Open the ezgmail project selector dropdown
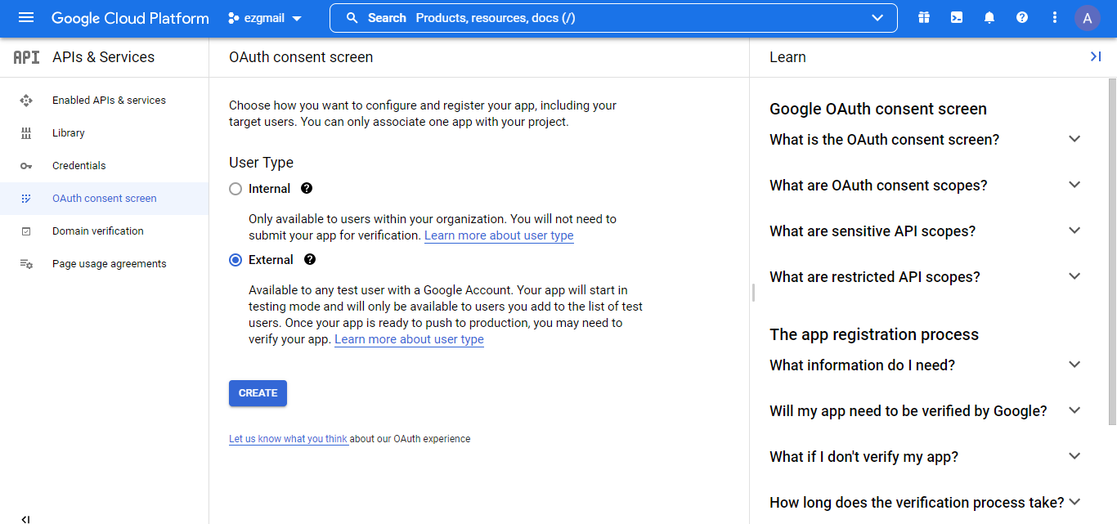 click(264, 18)
